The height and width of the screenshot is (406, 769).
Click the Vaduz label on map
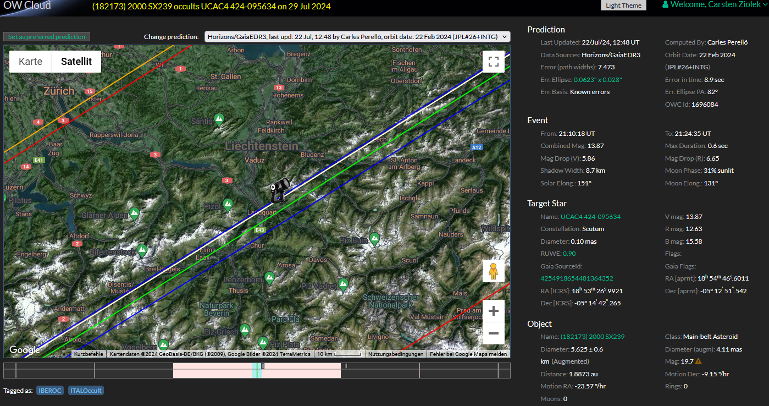coord(255,160)
